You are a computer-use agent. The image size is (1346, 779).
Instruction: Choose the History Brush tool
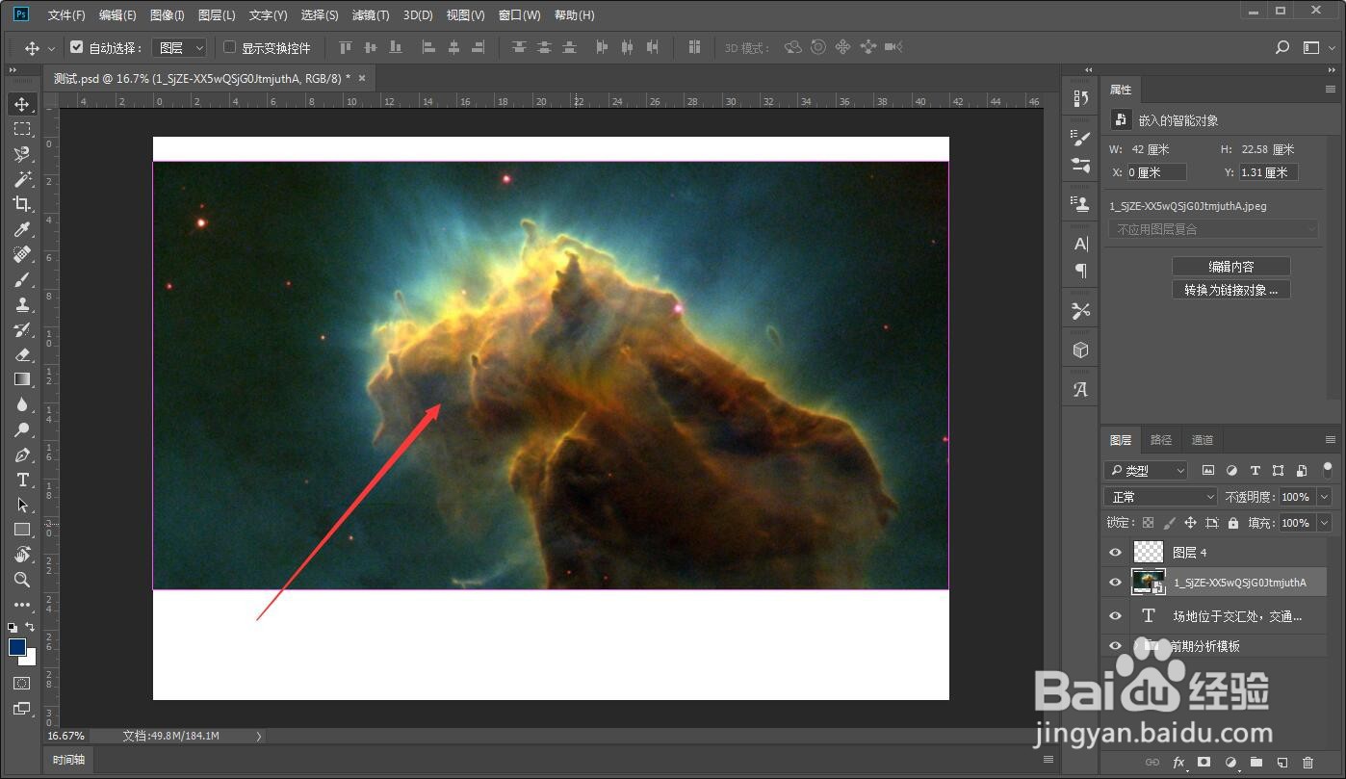(x=22, y=329)
